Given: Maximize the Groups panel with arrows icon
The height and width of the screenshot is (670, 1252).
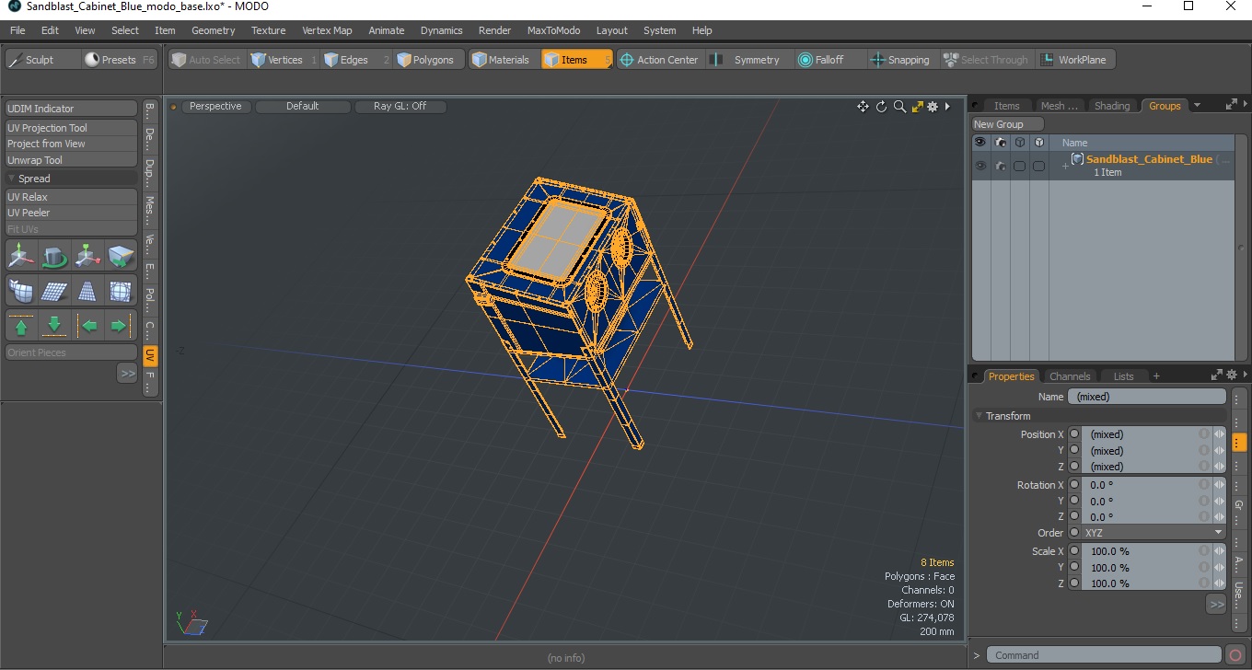Looking at the screenshot, I should pyautogui.click(x=1232, y=106).
